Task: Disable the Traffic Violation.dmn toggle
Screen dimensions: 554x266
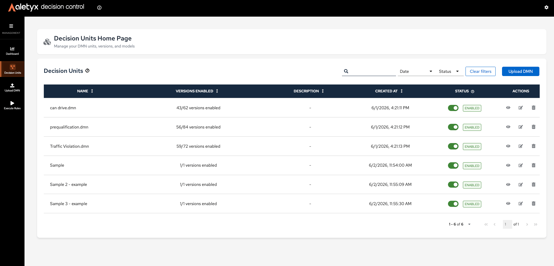Action: click(x=453, y=146)
